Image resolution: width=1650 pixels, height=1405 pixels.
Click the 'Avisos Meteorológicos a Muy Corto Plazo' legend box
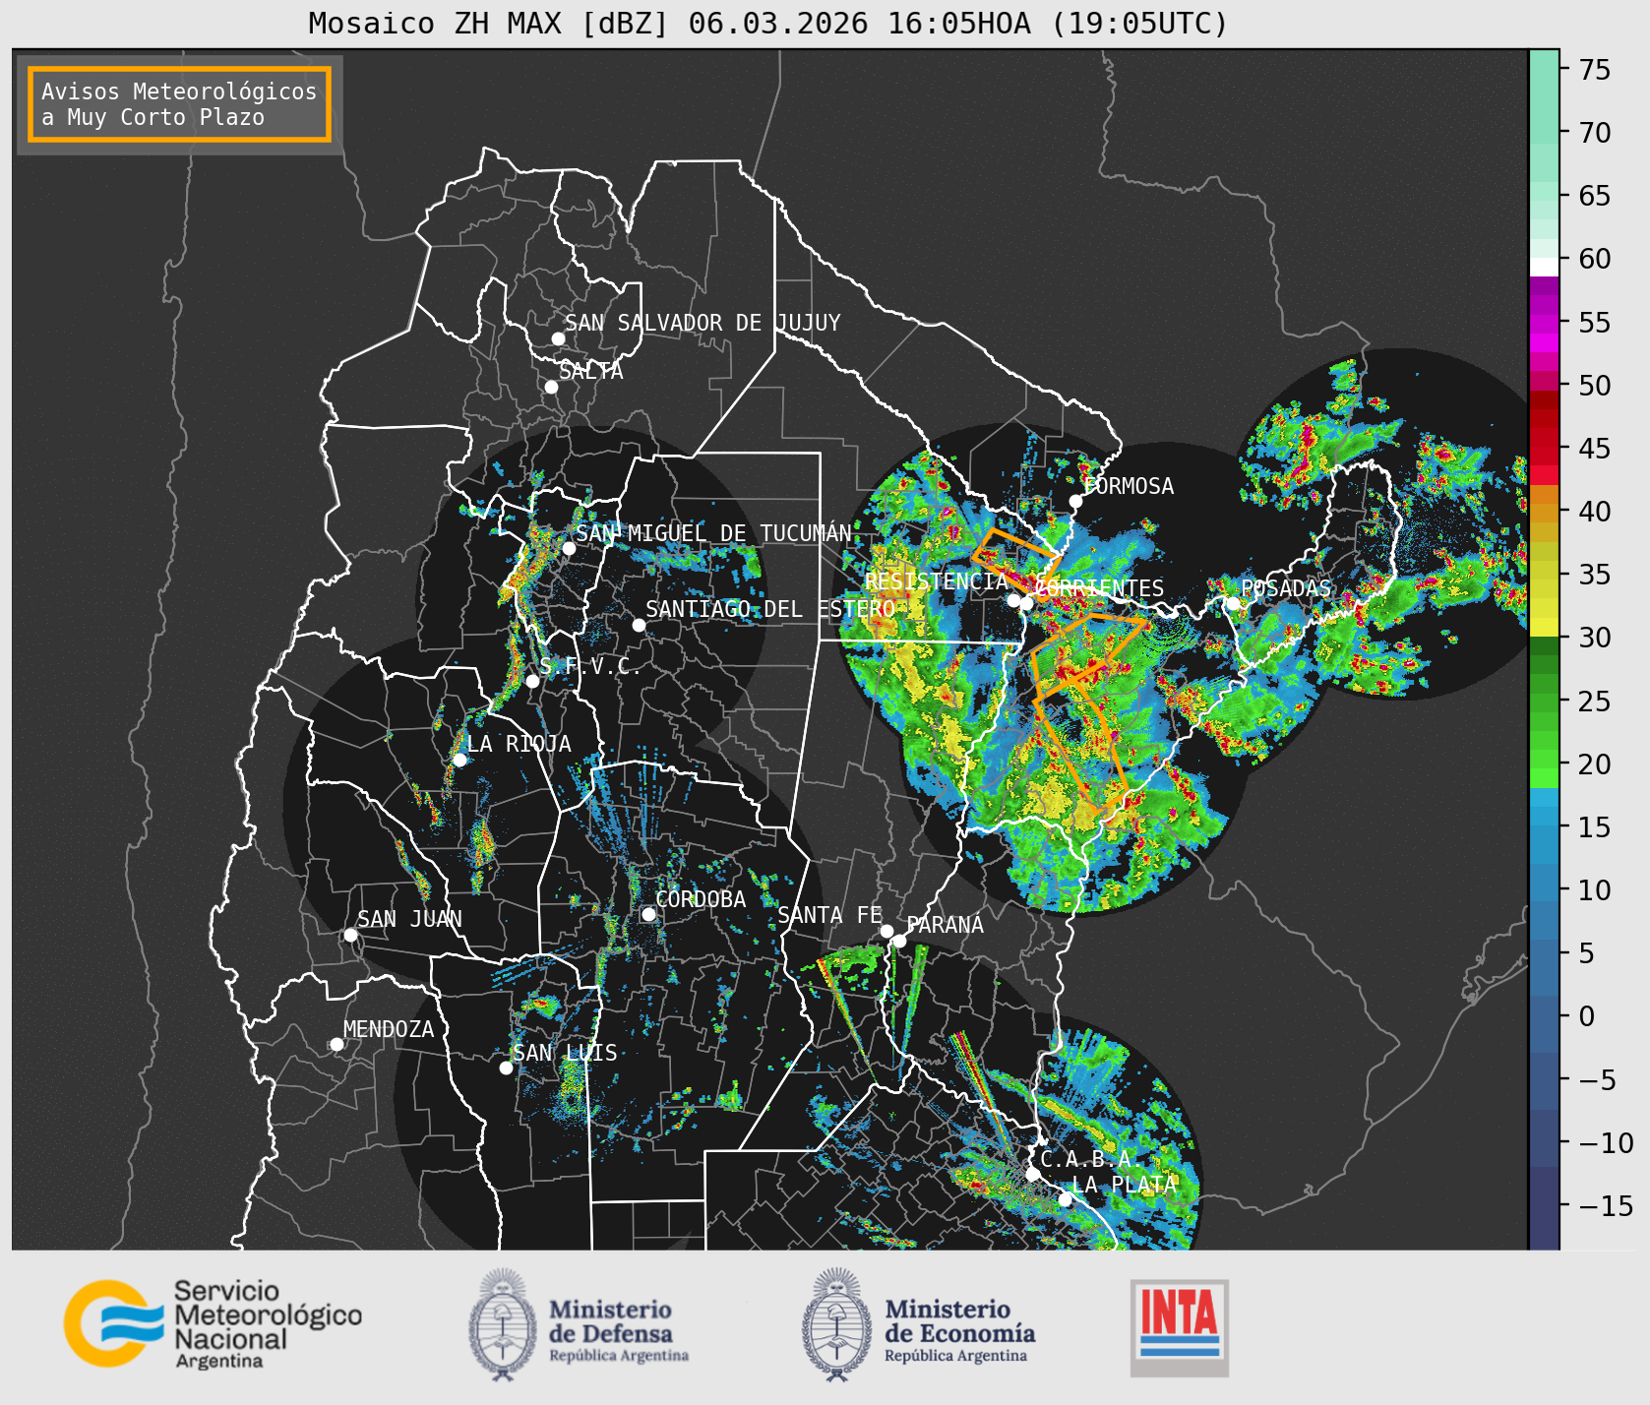point(179,104)
